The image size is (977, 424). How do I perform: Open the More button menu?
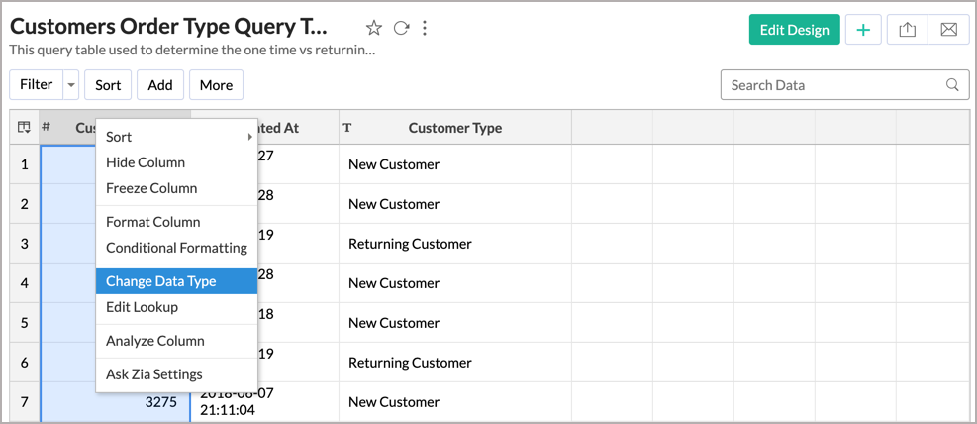pyautogui.click(x=216, y=85)
